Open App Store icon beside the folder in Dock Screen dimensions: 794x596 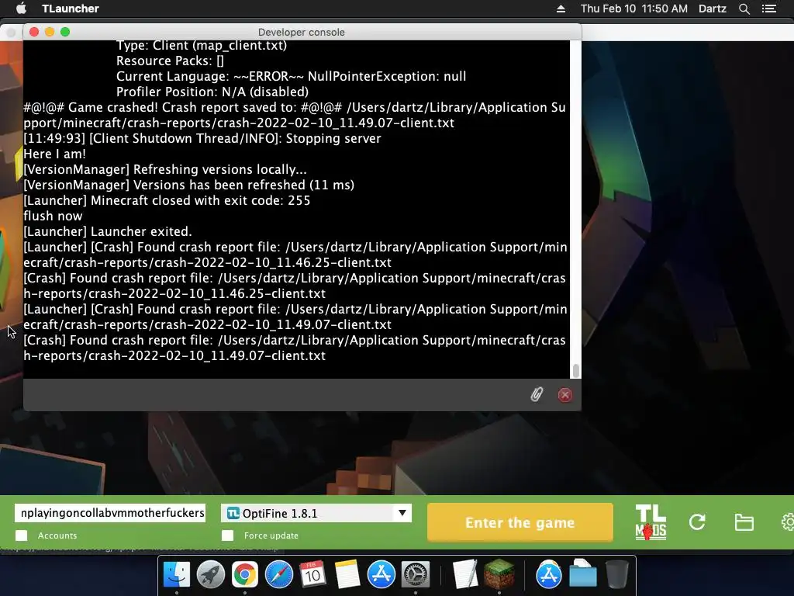[548, 574]
